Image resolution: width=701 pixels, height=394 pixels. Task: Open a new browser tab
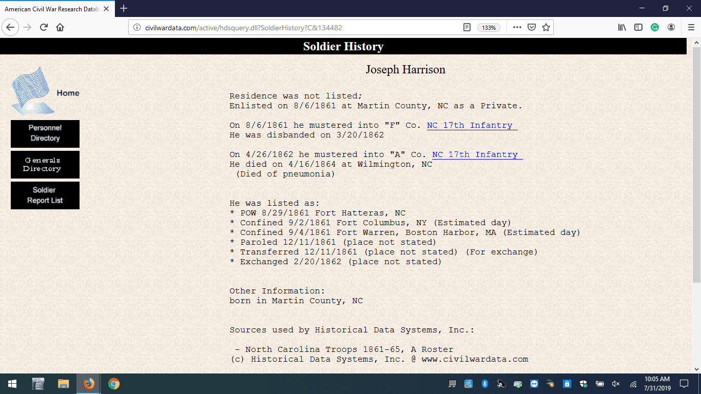click(x=124, y=8)
